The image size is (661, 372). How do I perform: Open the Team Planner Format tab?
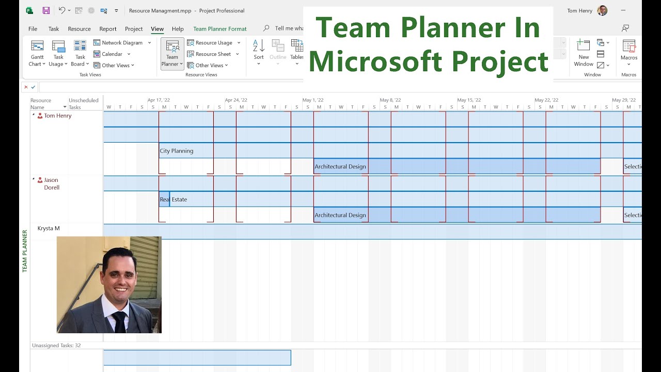[x=220, y=29]
